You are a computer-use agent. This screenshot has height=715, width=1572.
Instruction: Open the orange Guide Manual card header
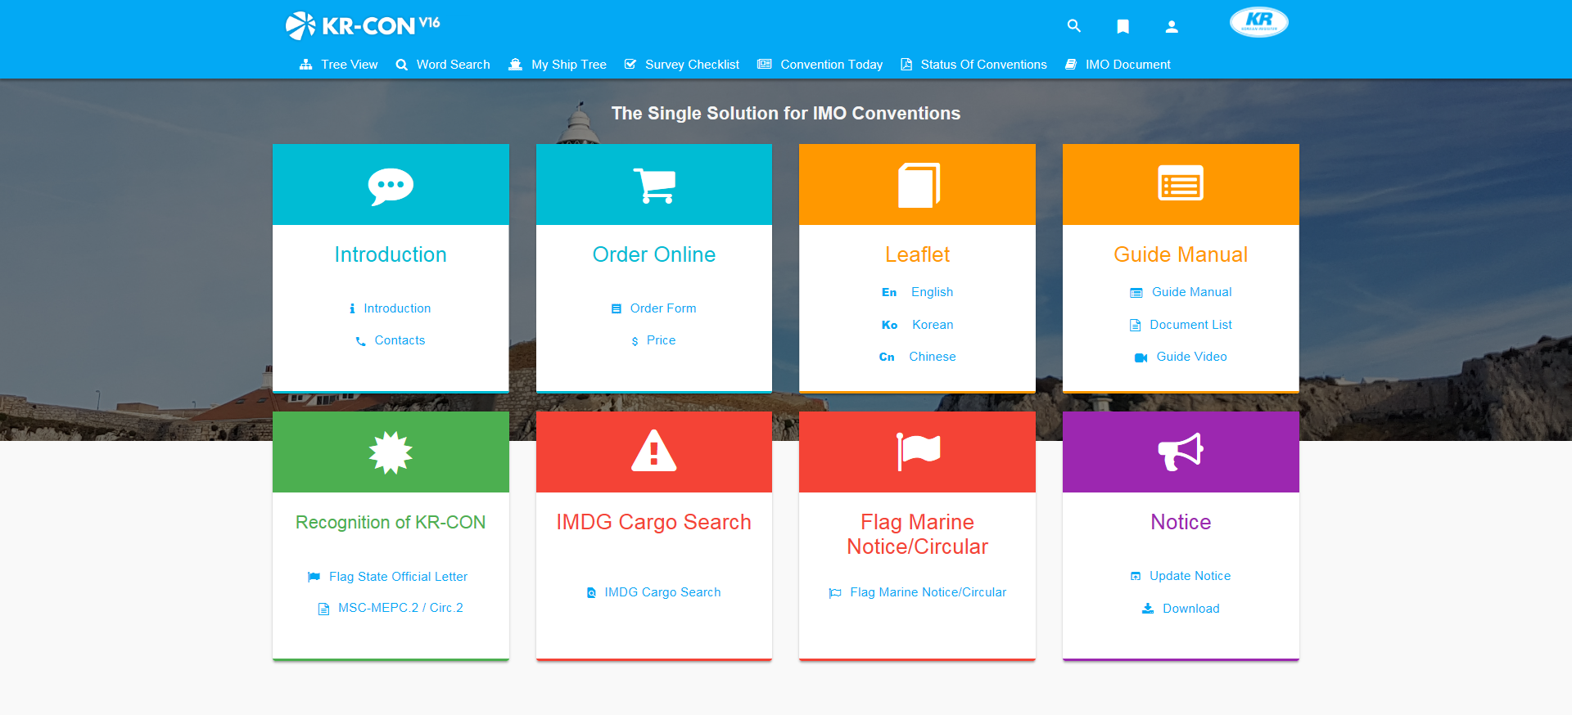tap(1180, 185)
